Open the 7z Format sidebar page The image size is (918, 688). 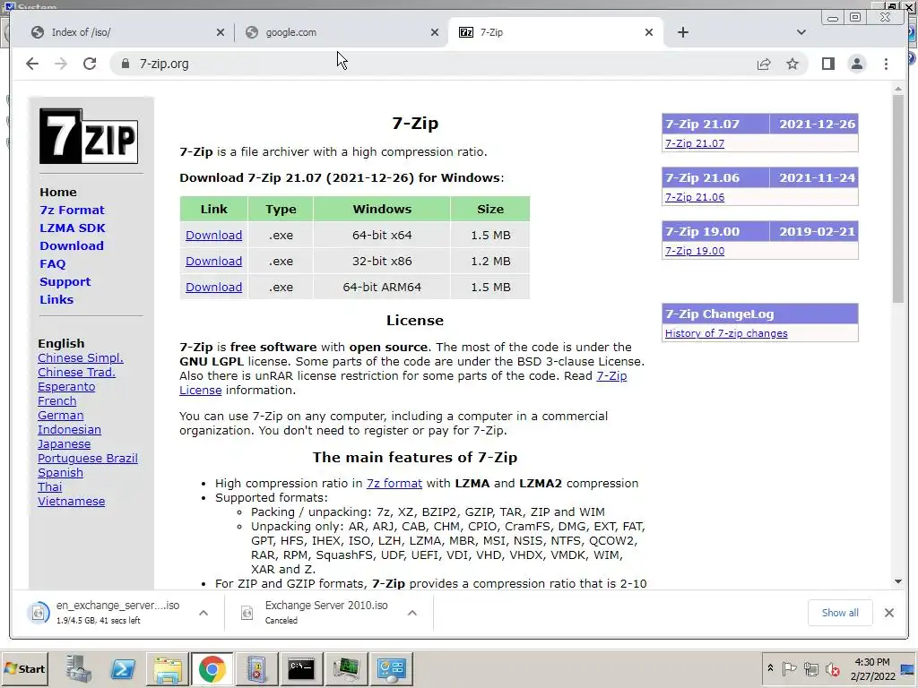[x=72, y=210]
